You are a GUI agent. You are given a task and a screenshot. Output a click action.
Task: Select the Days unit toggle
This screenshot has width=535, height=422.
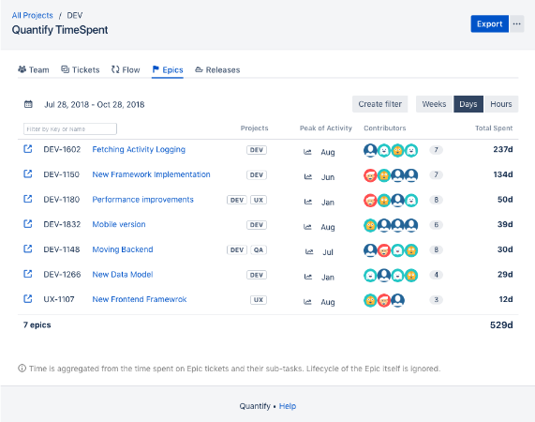click(x=468, y=104)
